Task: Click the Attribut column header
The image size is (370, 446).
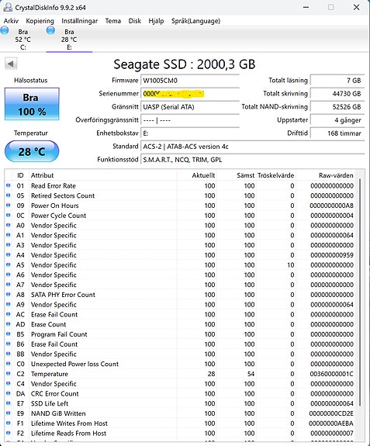Action: point(102,175)
